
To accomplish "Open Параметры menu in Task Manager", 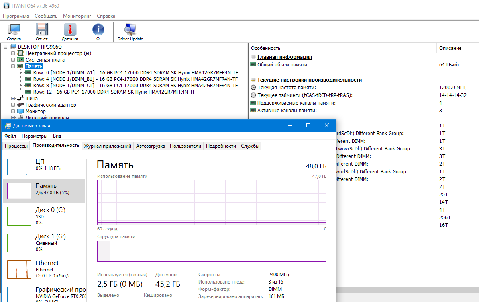I will point(35,136).
